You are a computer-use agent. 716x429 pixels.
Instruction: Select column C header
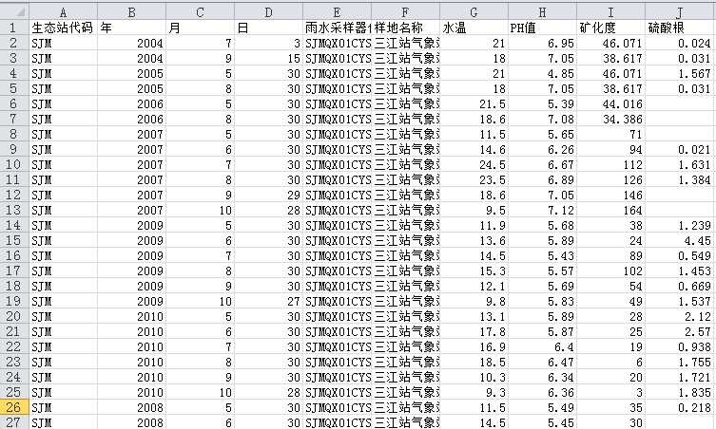[x=200, y=12]
